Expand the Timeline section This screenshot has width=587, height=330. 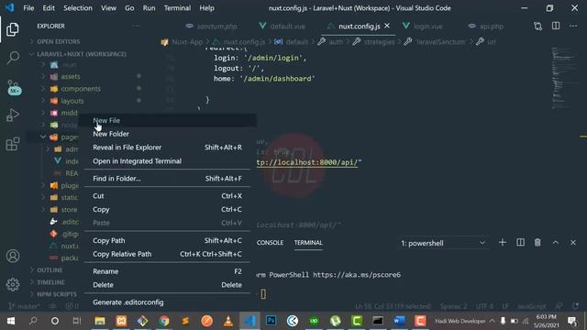pyautogui.click(x=50, y=282)
